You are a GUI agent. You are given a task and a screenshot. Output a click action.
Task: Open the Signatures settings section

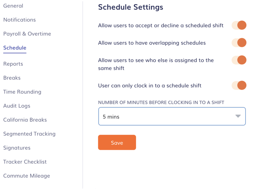pos(17,148)
